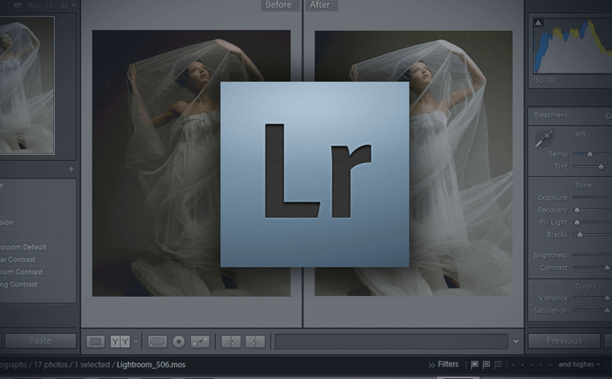This screenshot has height=379, width=612.
Task: Click the Before label tab
Action: point(280,5)
